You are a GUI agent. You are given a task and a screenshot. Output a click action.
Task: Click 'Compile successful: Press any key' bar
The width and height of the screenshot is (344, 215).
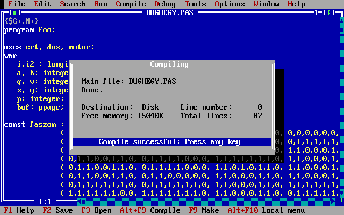[x=172, y=142]
